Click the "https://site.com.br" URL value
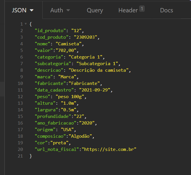 [109, 149]
